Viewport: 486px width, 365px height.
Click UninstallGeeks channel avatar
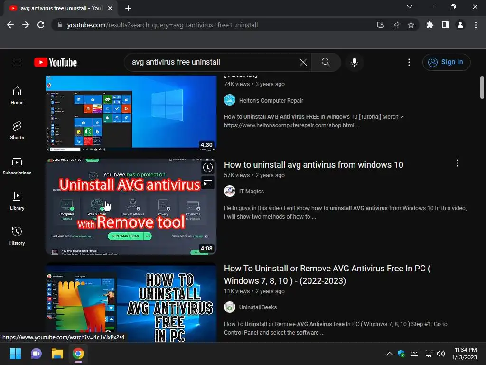(230, 307)
